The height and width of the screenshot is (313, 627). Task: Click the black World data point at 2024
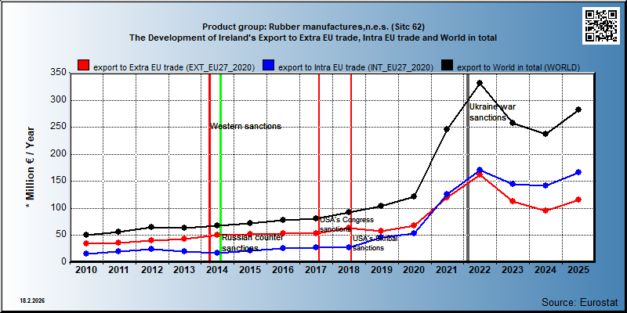[x=545, y=134]
